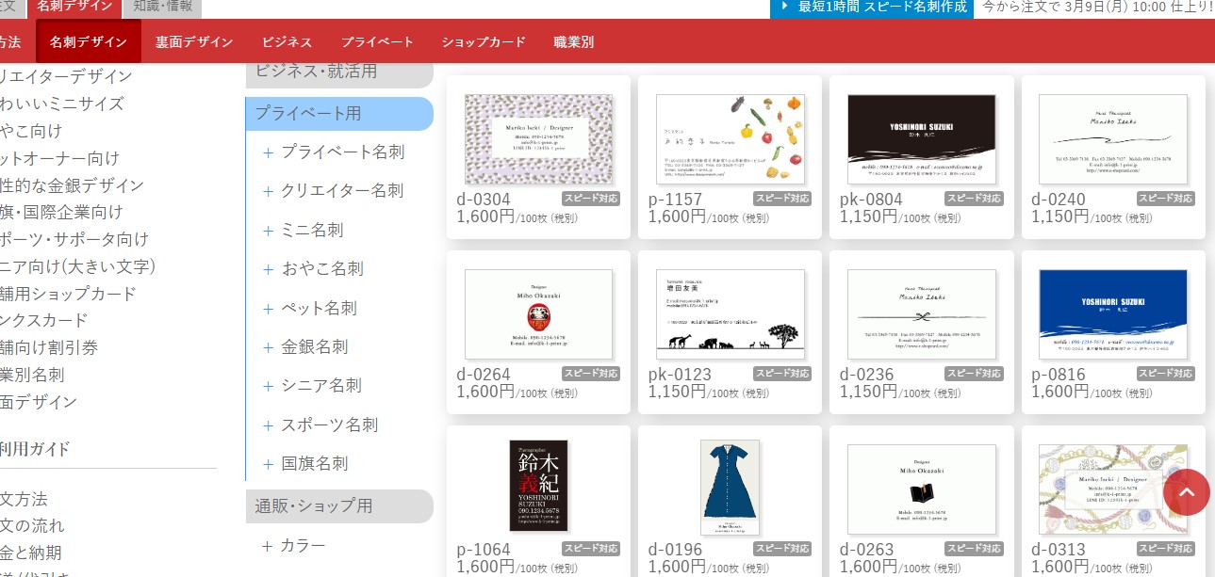Switch to the 知識・情報 tab

point(162,8)
